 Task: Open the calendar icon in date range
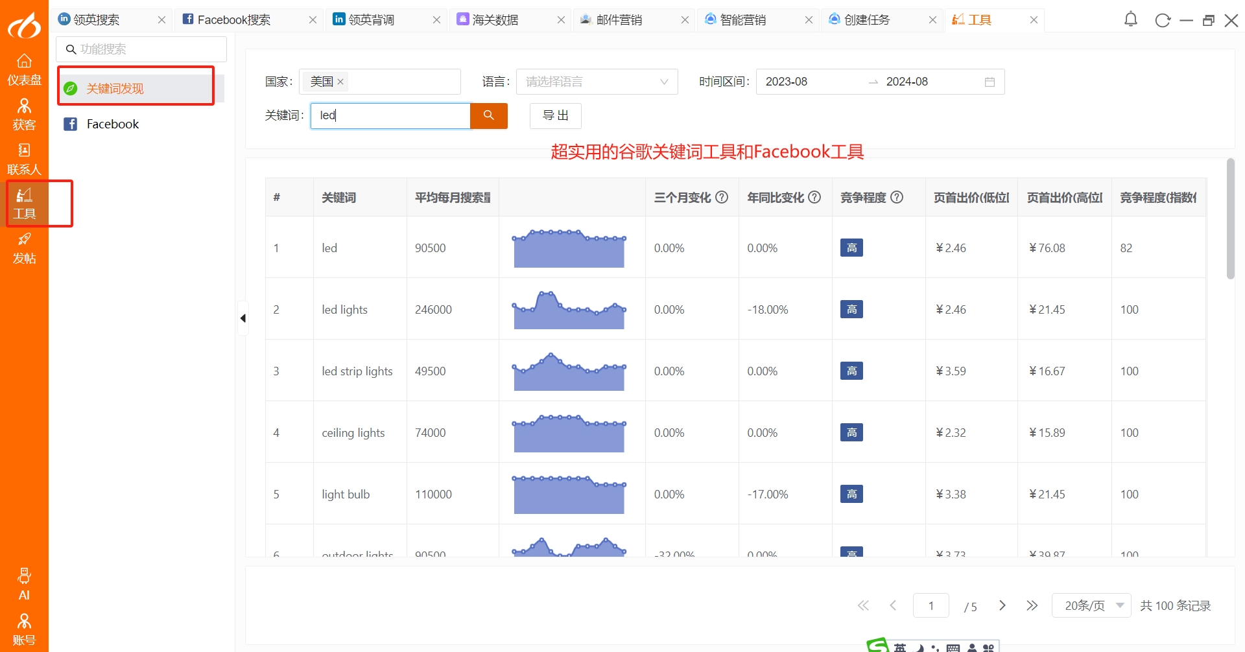click(x=990, y=82)
